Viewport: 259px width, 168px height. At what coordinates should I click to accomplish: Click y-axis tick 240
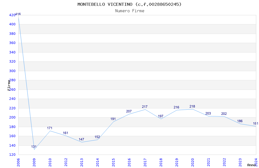(x=12, y=99)
